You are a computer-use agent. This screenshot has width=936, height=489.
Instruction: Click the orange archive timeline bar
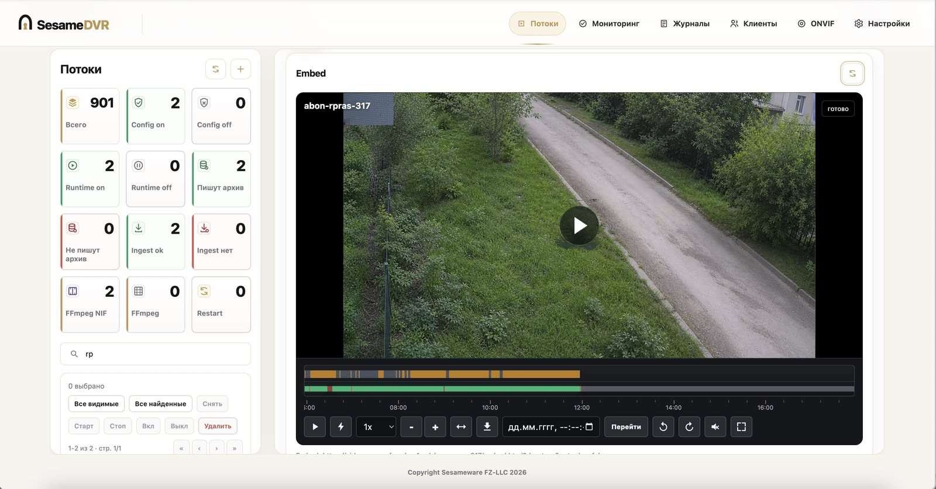coord(443,374)
